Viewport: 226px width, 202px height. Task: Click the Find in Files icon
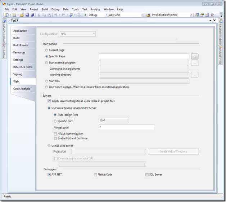(x=148, y=15)
